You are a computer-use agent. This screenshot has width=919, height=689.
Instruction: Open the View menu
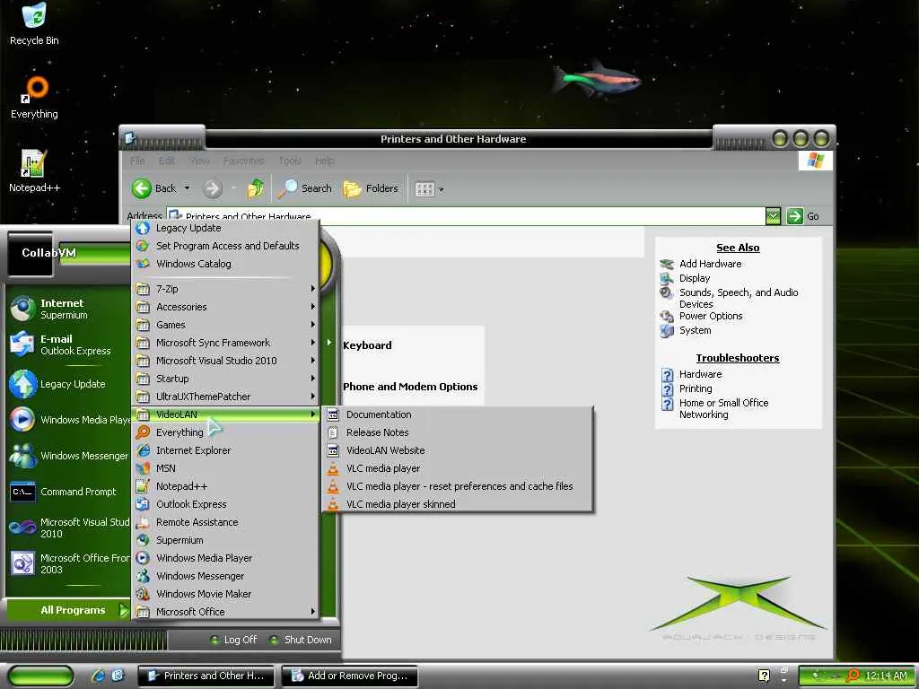(200, 161)
